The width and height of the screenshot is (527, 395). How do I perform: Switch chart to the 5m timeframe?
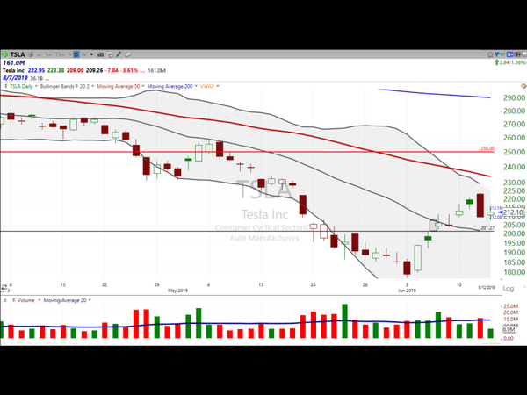(48, 54)
